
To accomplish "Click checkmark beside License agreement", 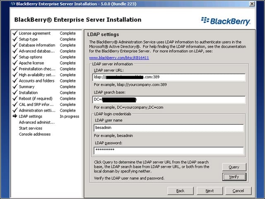I will coord(15,33).
